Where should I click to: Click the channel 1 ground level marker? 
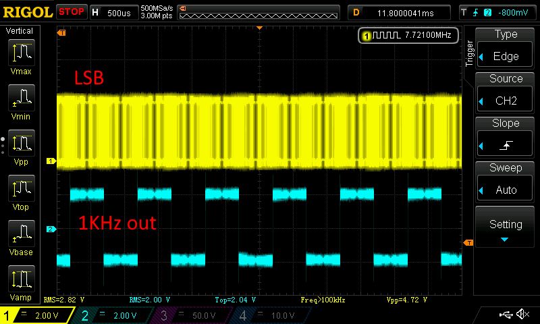click(x=51, y=161)
